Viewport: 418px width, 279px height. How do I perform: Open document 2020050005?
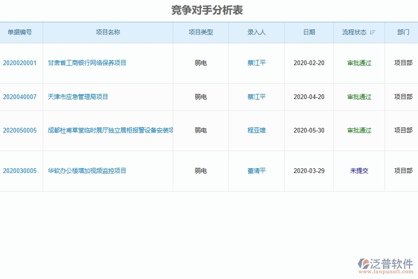point(20,130)
